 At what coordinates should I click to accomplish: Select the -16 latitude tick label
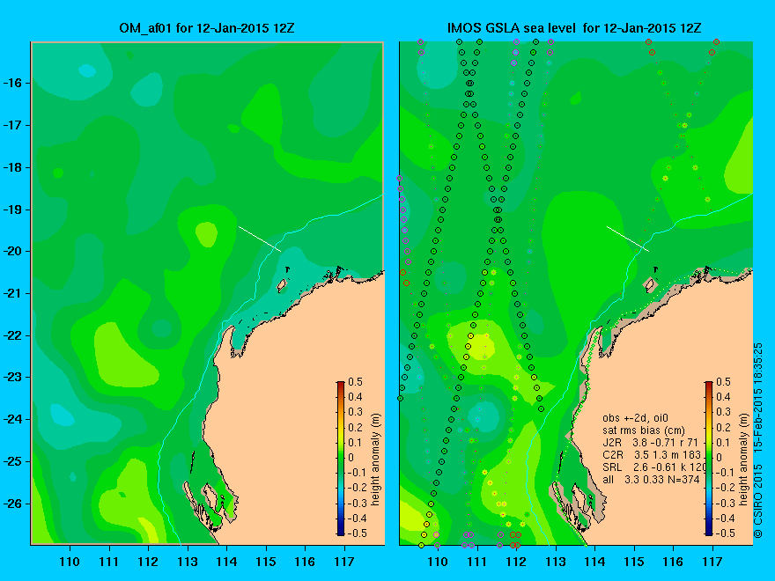coord(12,83)
